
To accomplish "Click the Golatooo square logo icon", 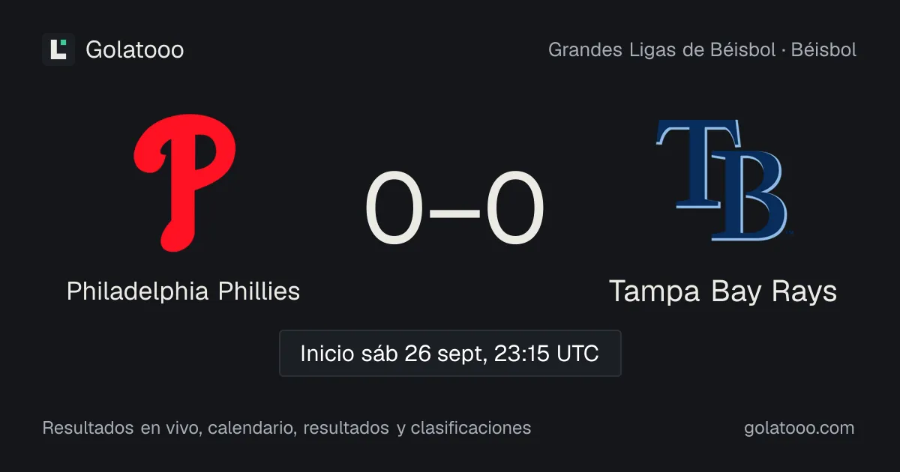I will click(58, 49).
